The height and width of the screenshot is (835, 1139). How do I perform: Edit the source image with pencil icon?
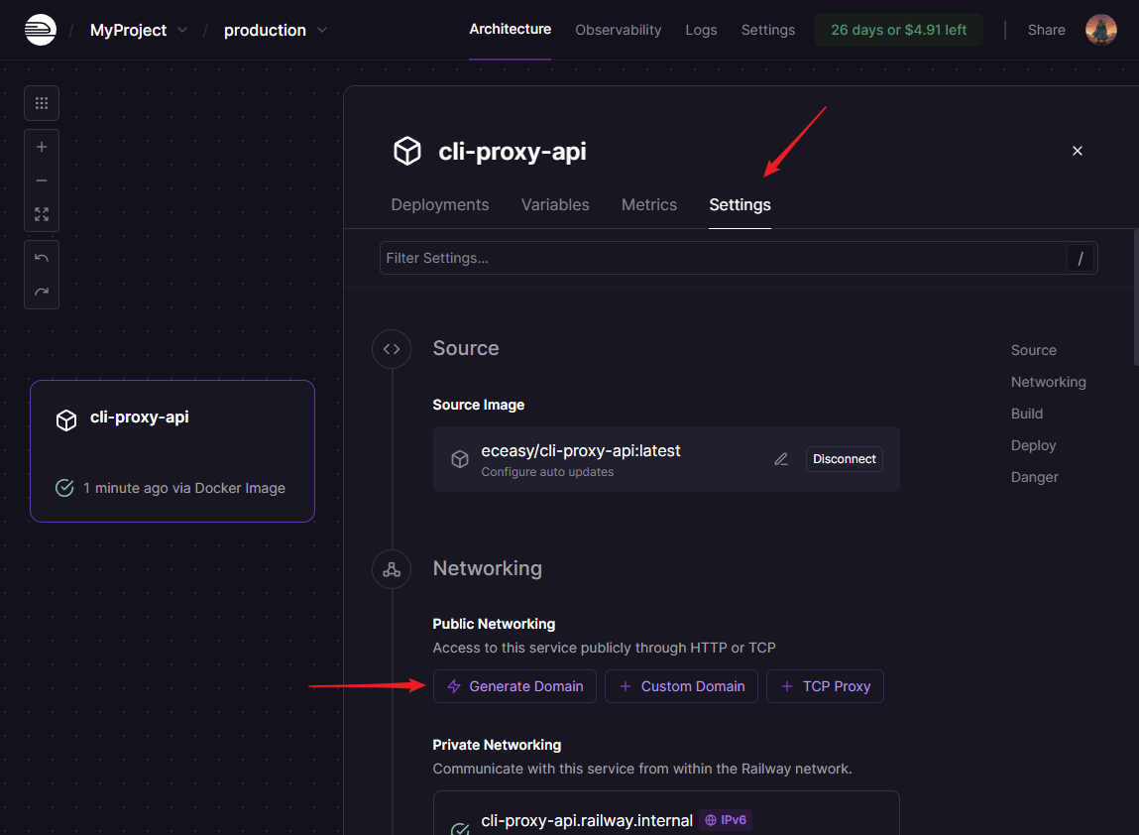781,459
